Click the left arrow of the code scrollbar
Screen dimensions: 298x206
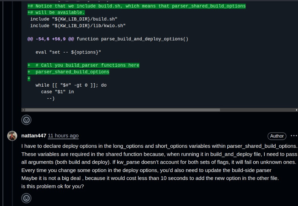pyautogui.click(x=23, y=110)
